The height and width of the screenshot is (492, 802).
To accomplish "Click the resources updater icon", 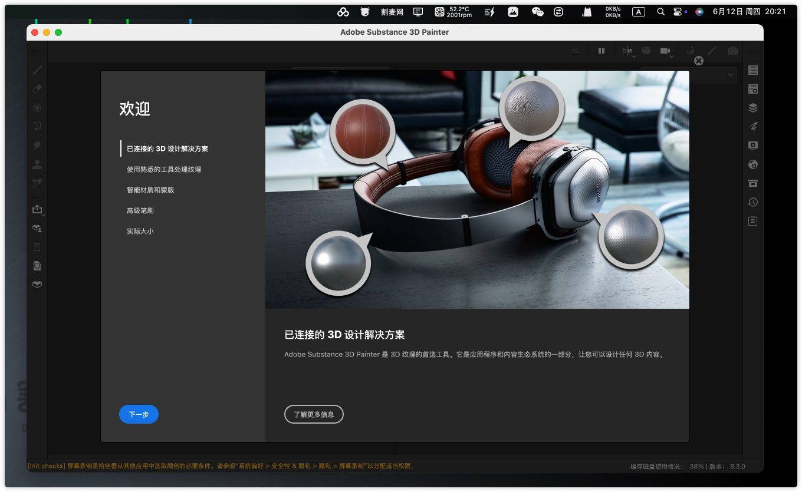I will (37, 229).
